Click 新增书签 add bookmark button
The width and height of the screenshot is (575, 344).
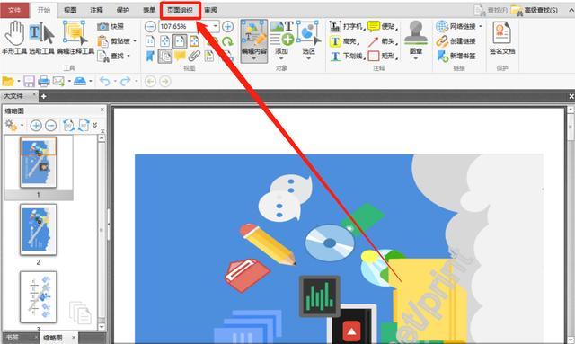point(456,56)
